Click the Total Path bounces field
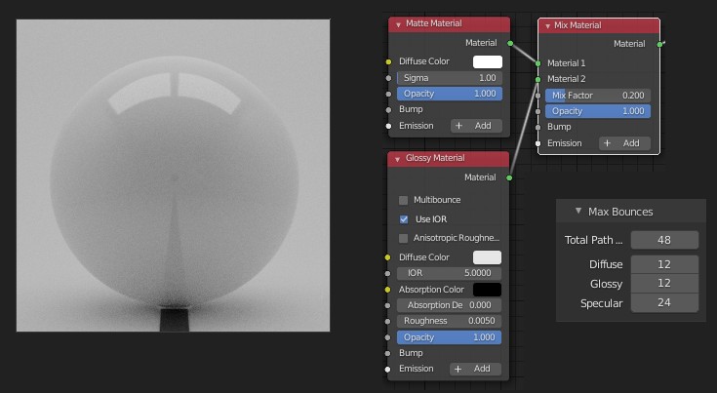The height and width of the screenshot is (393, 717). tap(664, 240)
